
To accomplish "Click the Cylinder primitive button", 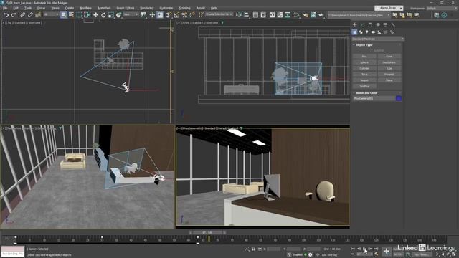I will coord(364,68).
